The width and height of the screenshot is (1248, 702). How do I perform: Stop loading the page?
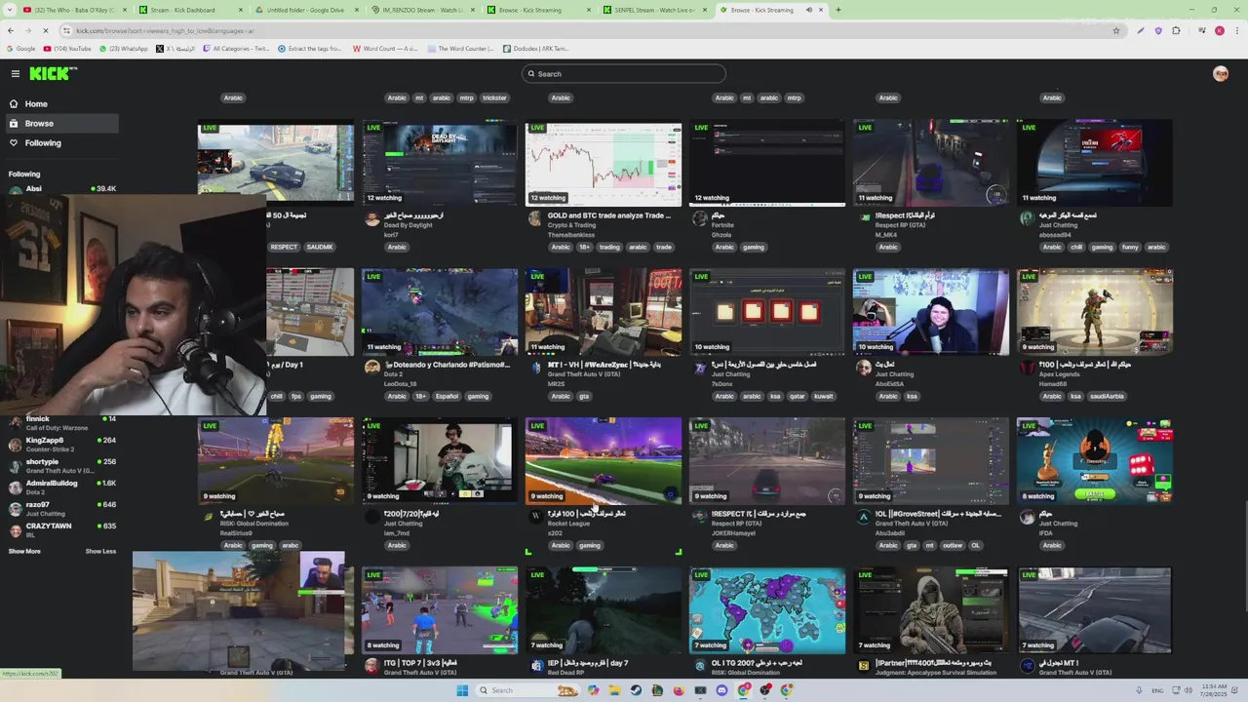point(45,31)
